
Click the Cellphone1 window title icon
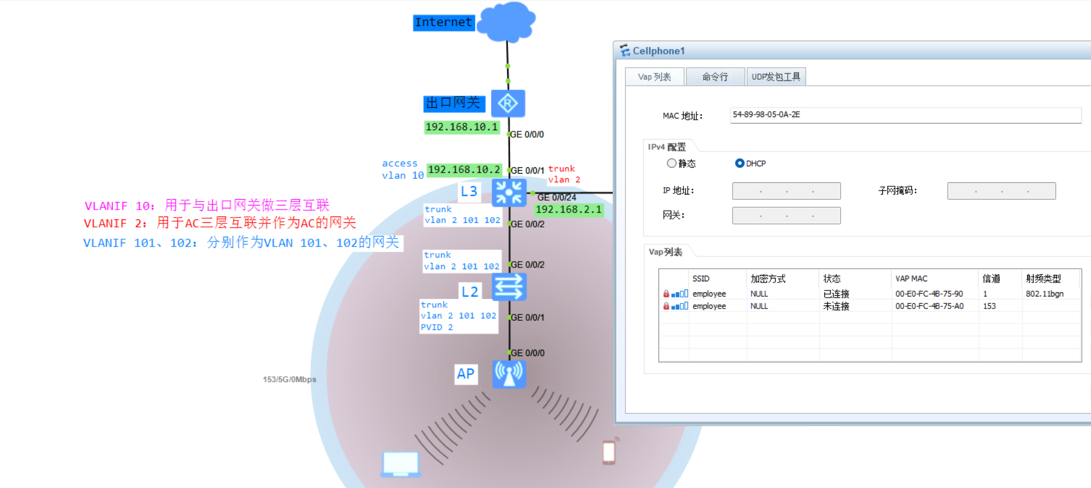coord(625,50)
